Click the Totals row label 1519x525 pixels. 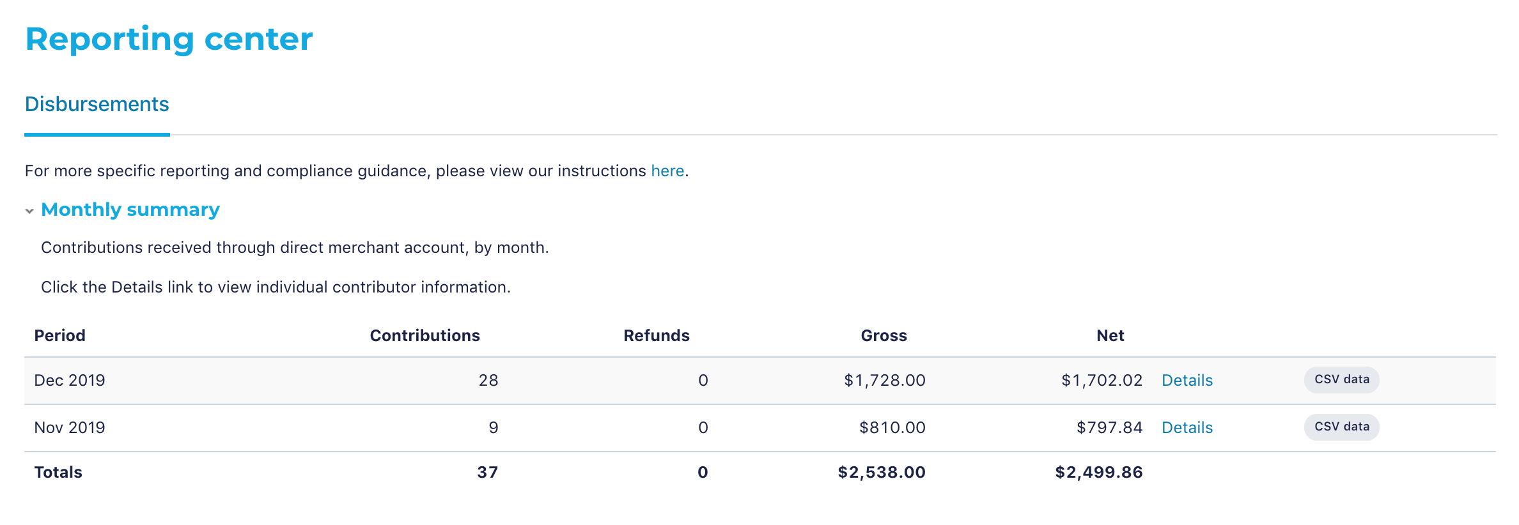58,472
